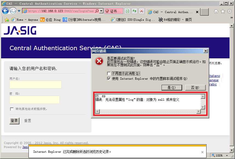Click the Internet Explorer title bar icon
This screenshot has height=159, width=235.
pyautogui.click(x=4, y=3)
